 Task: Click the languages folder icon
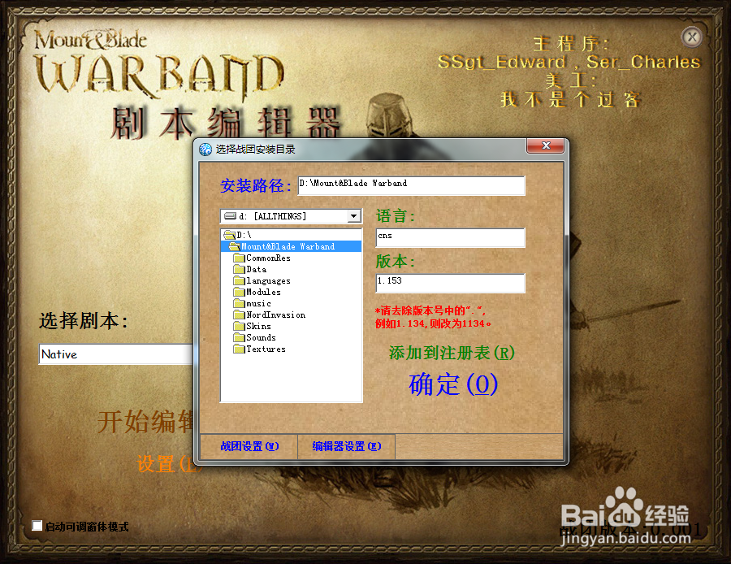[x=239, y=281]
